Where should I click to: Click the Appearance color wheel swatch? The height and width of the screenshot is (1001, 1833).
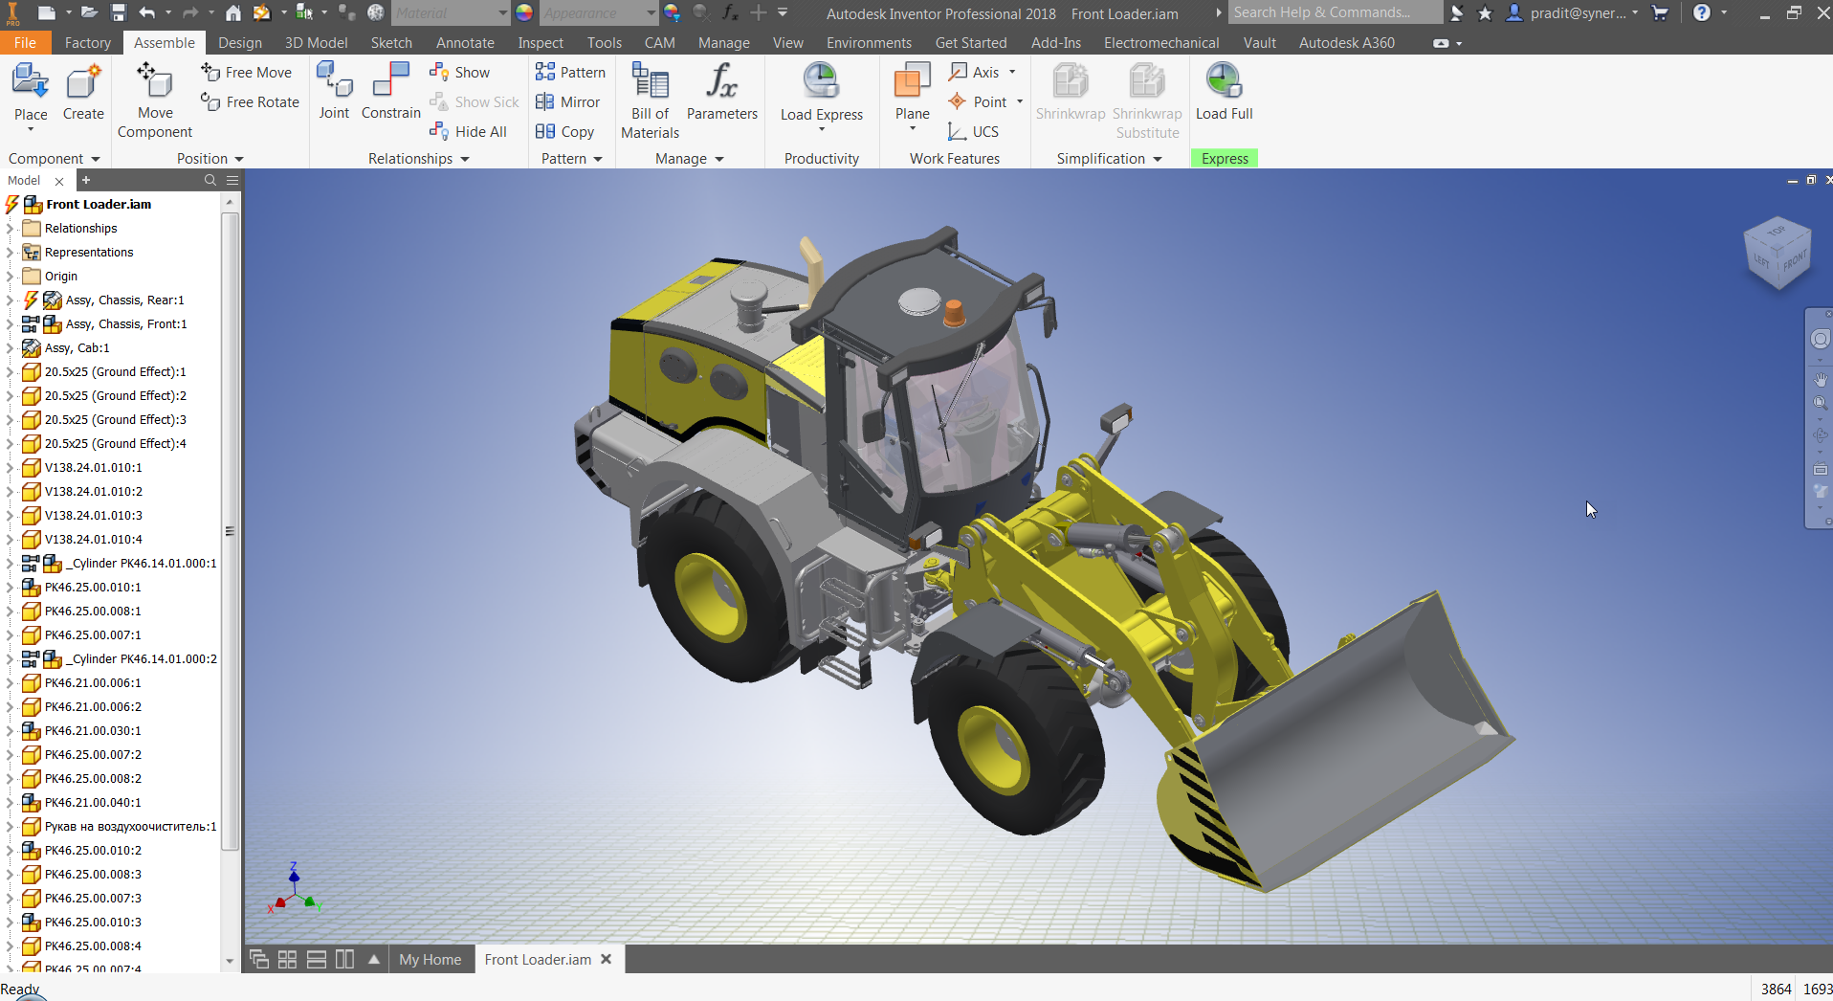point(522,12)
